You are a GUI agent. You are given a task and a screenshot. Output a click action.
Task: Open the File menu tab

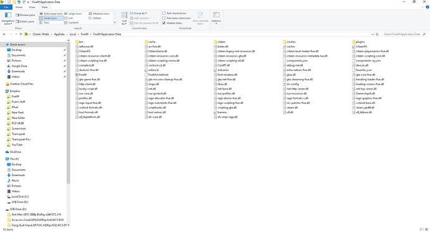coord(6,7)
